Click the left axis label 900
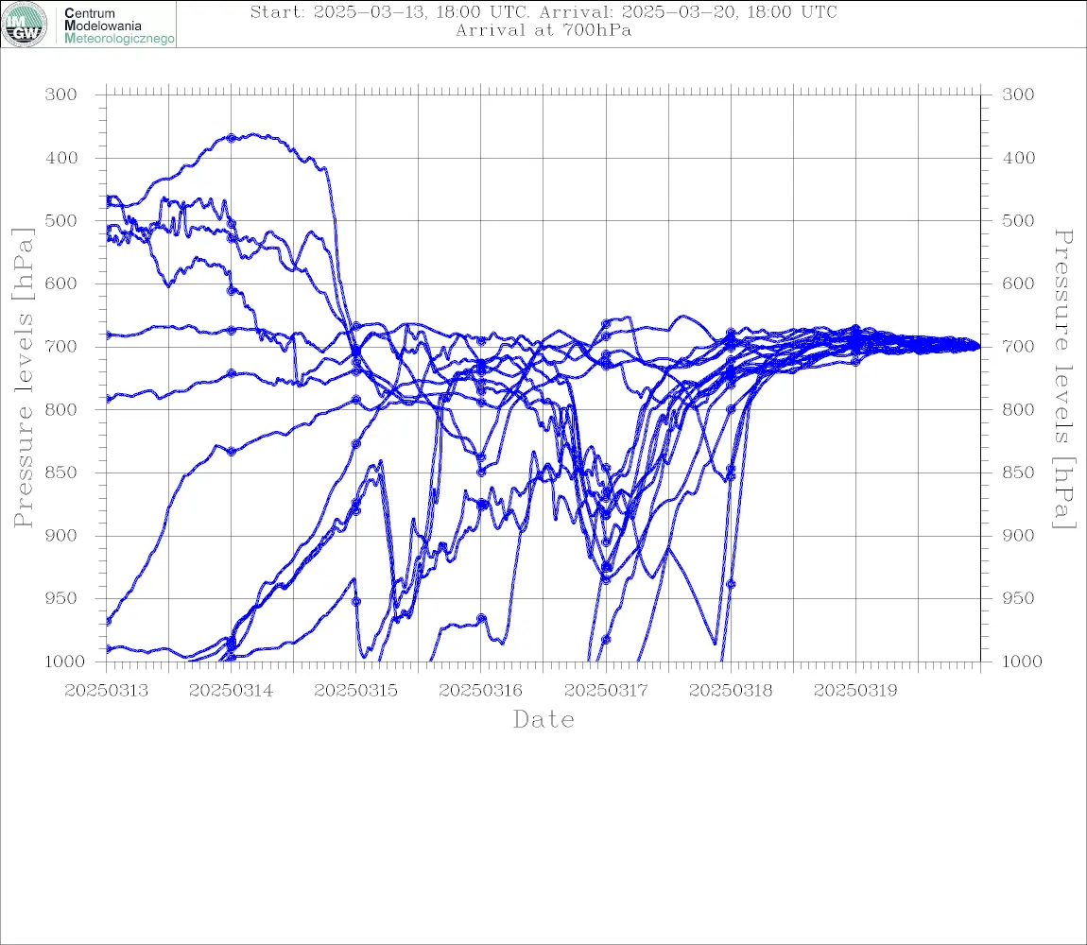This screenshot has width=1087, height=945. coord(61,535)
